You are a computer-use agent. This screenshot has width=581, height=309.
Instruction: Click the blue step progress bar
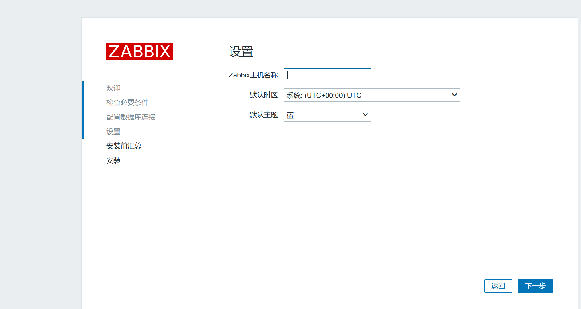[83, 110]
